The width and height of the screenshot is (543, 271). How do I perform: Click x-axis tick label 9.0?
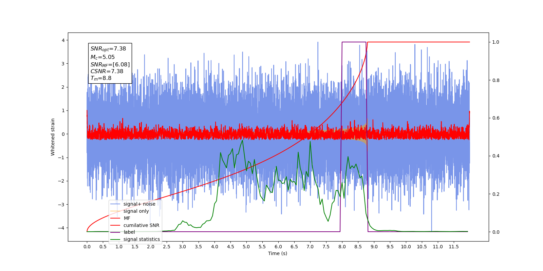[374, 247]
